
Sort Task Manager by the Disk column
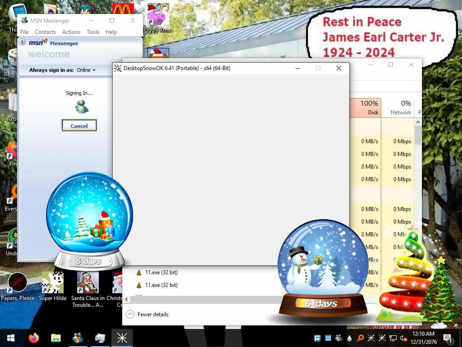tap(365, 108)
